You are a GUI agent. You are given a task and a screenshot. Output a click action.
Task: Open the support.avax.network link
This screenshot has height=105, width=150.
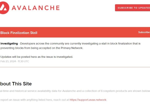pos(88,100)
